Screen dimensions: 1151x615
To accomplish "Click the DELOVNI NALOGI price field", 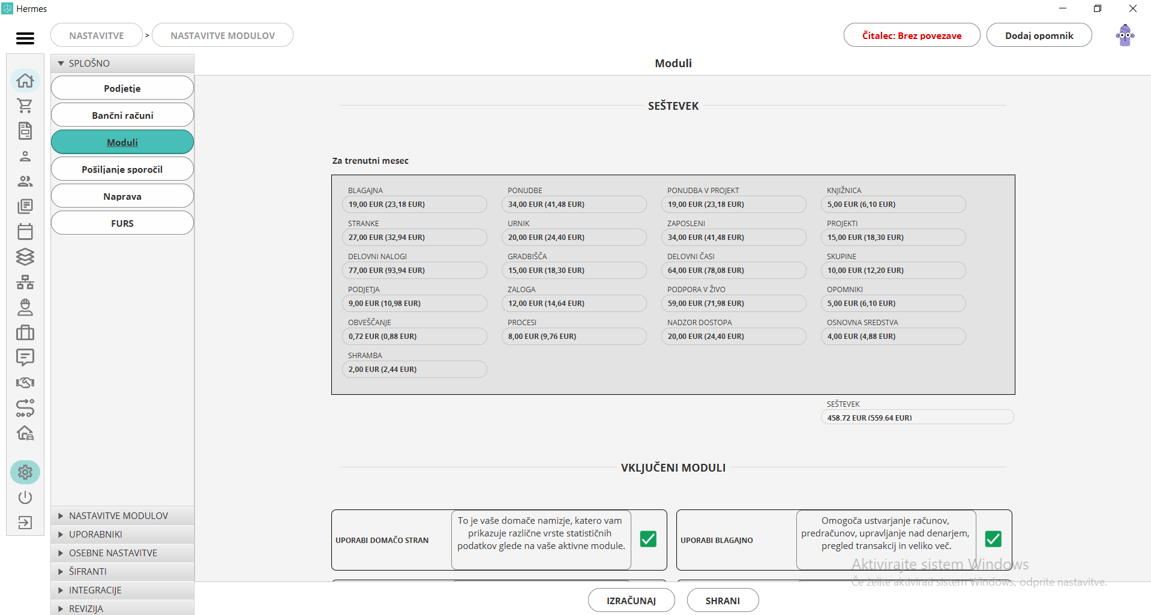I will pyautogui.click(x=415, y=271).
